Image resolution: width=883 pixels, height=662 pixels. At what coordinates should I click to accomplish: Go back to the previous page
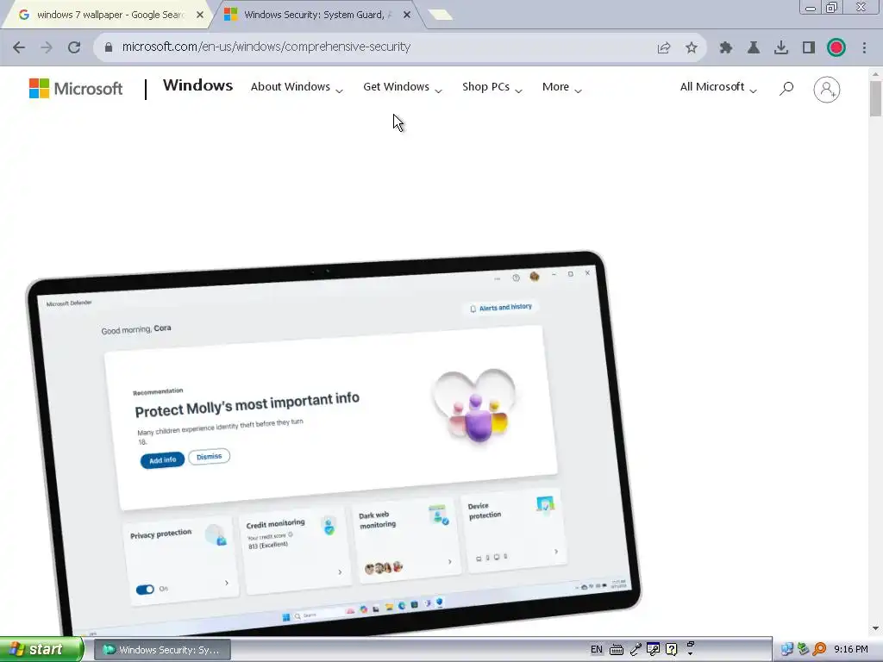[x=19, y=47]
